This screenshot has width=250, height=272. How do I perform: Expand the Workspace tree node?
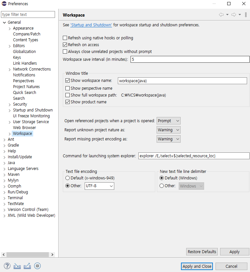pos(10,134)
